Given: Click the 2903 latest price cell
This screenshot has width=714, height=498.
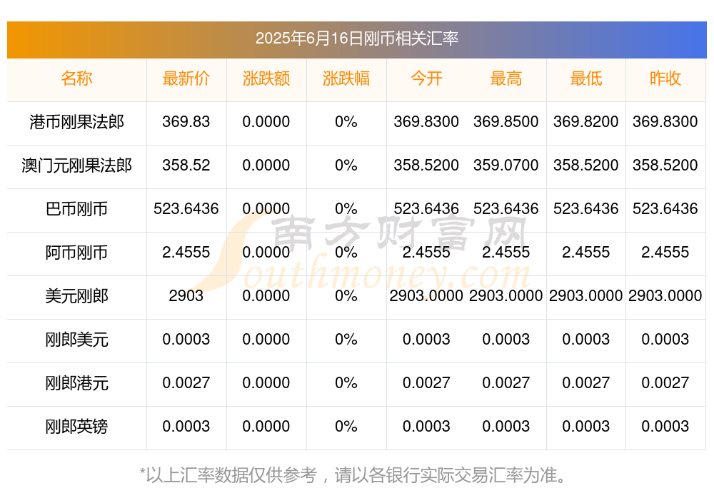Looking at the screenshot, I should (186, 297).
